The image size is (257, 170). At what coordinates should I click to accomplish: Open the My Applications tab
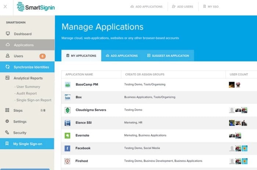(81, 55)
